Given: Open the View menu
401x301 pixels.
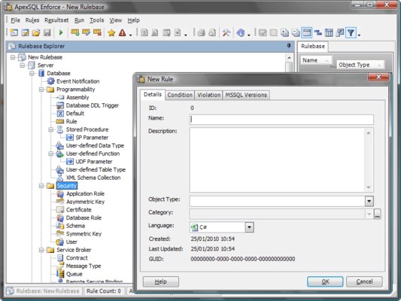Looking at the screenshot, I should click(x=116, y=20).
